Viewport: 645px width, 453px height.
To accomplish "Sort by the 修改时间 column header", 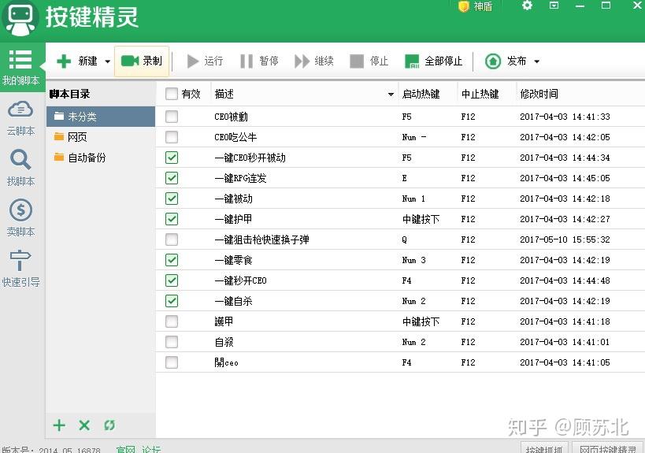I will [x=580, y=94].
